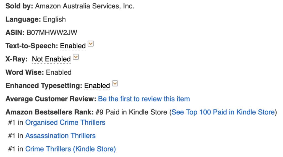Expand the Enhanced Typesetting dropdown arrow
This screenshot has height=157, width=283.
tap(115, 84)
